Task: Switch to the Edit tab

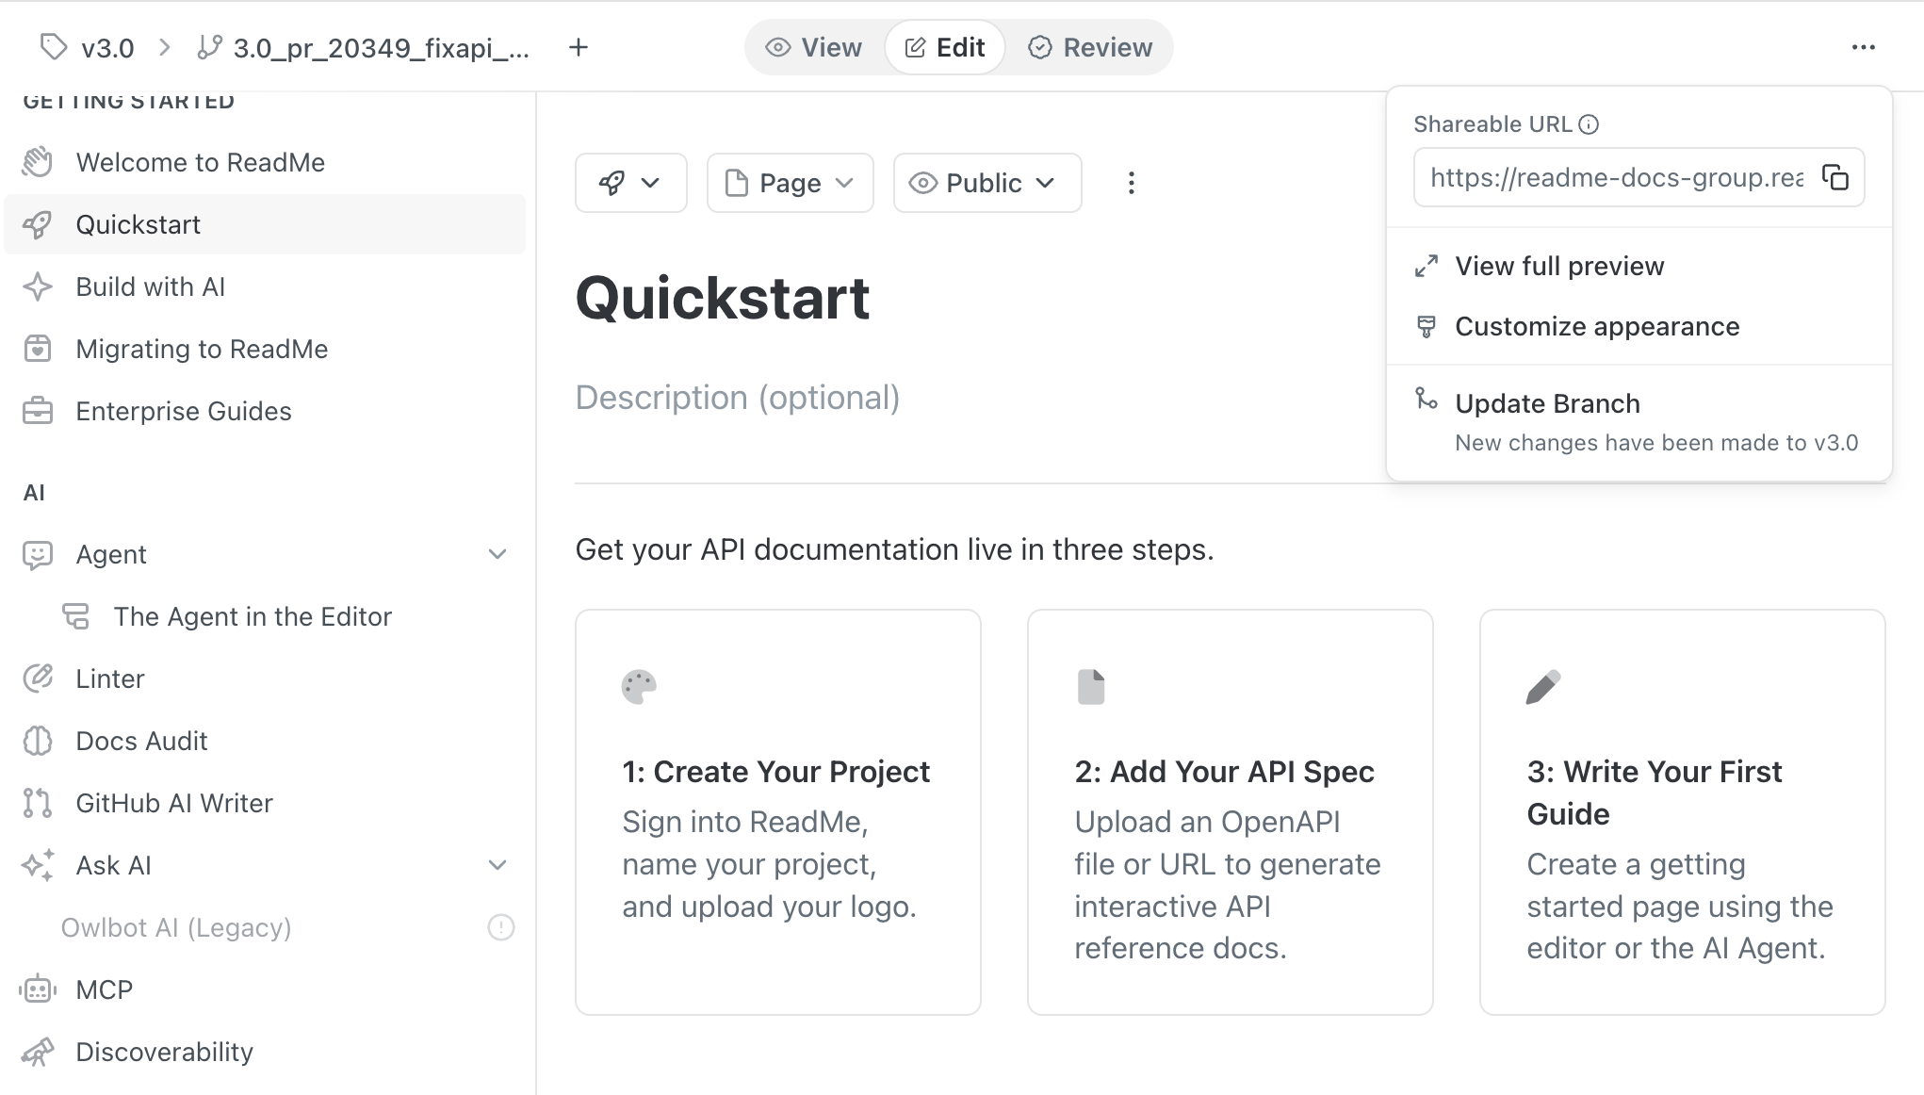Action: tap(944, 47)
